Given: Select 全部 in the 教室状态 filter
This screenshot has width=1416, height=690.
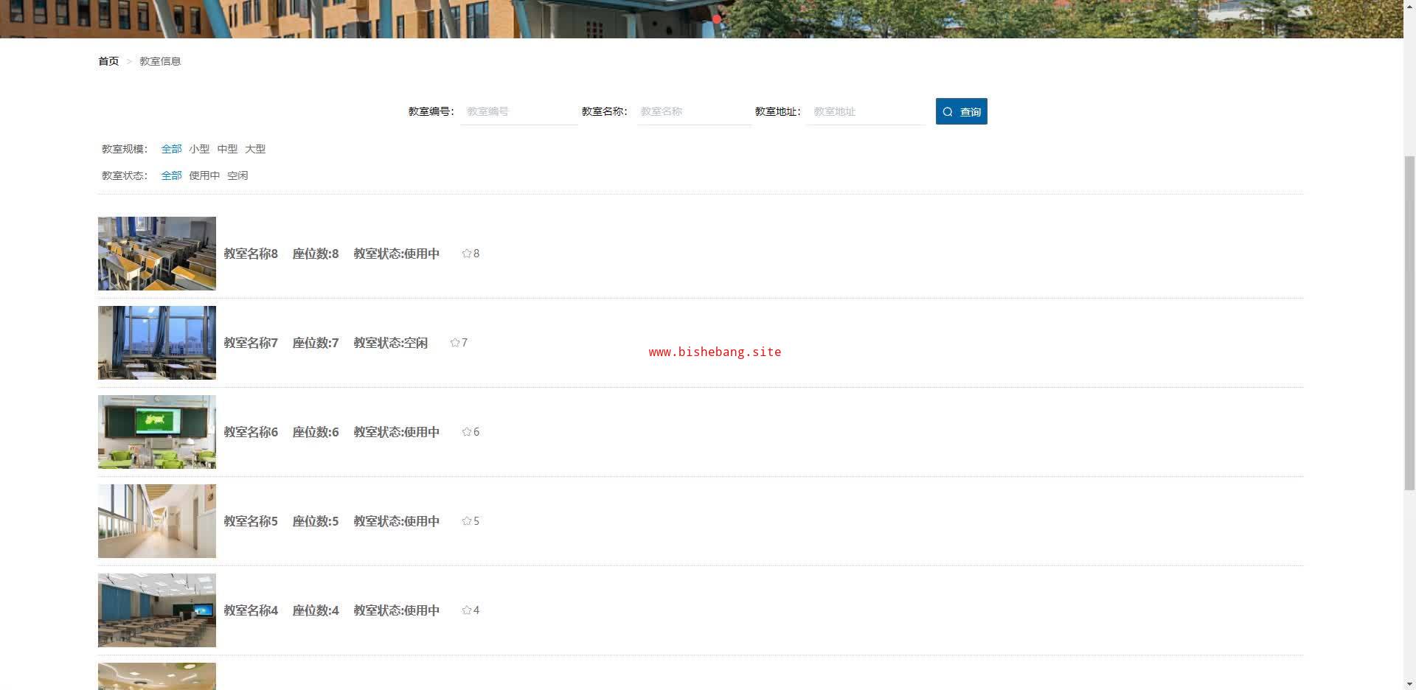Looking at the screenshot, I should pos(171,175).
